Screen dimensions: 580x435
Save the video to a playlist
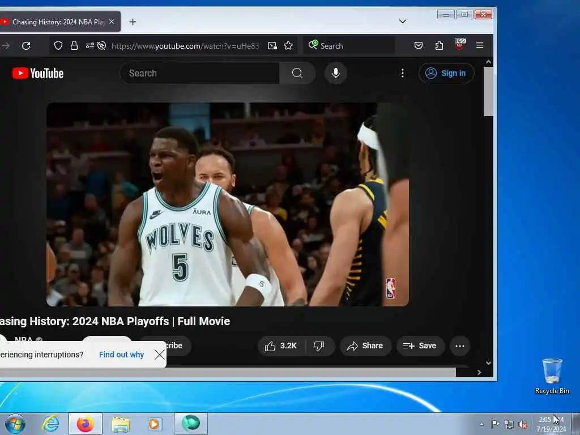(420, 346)
